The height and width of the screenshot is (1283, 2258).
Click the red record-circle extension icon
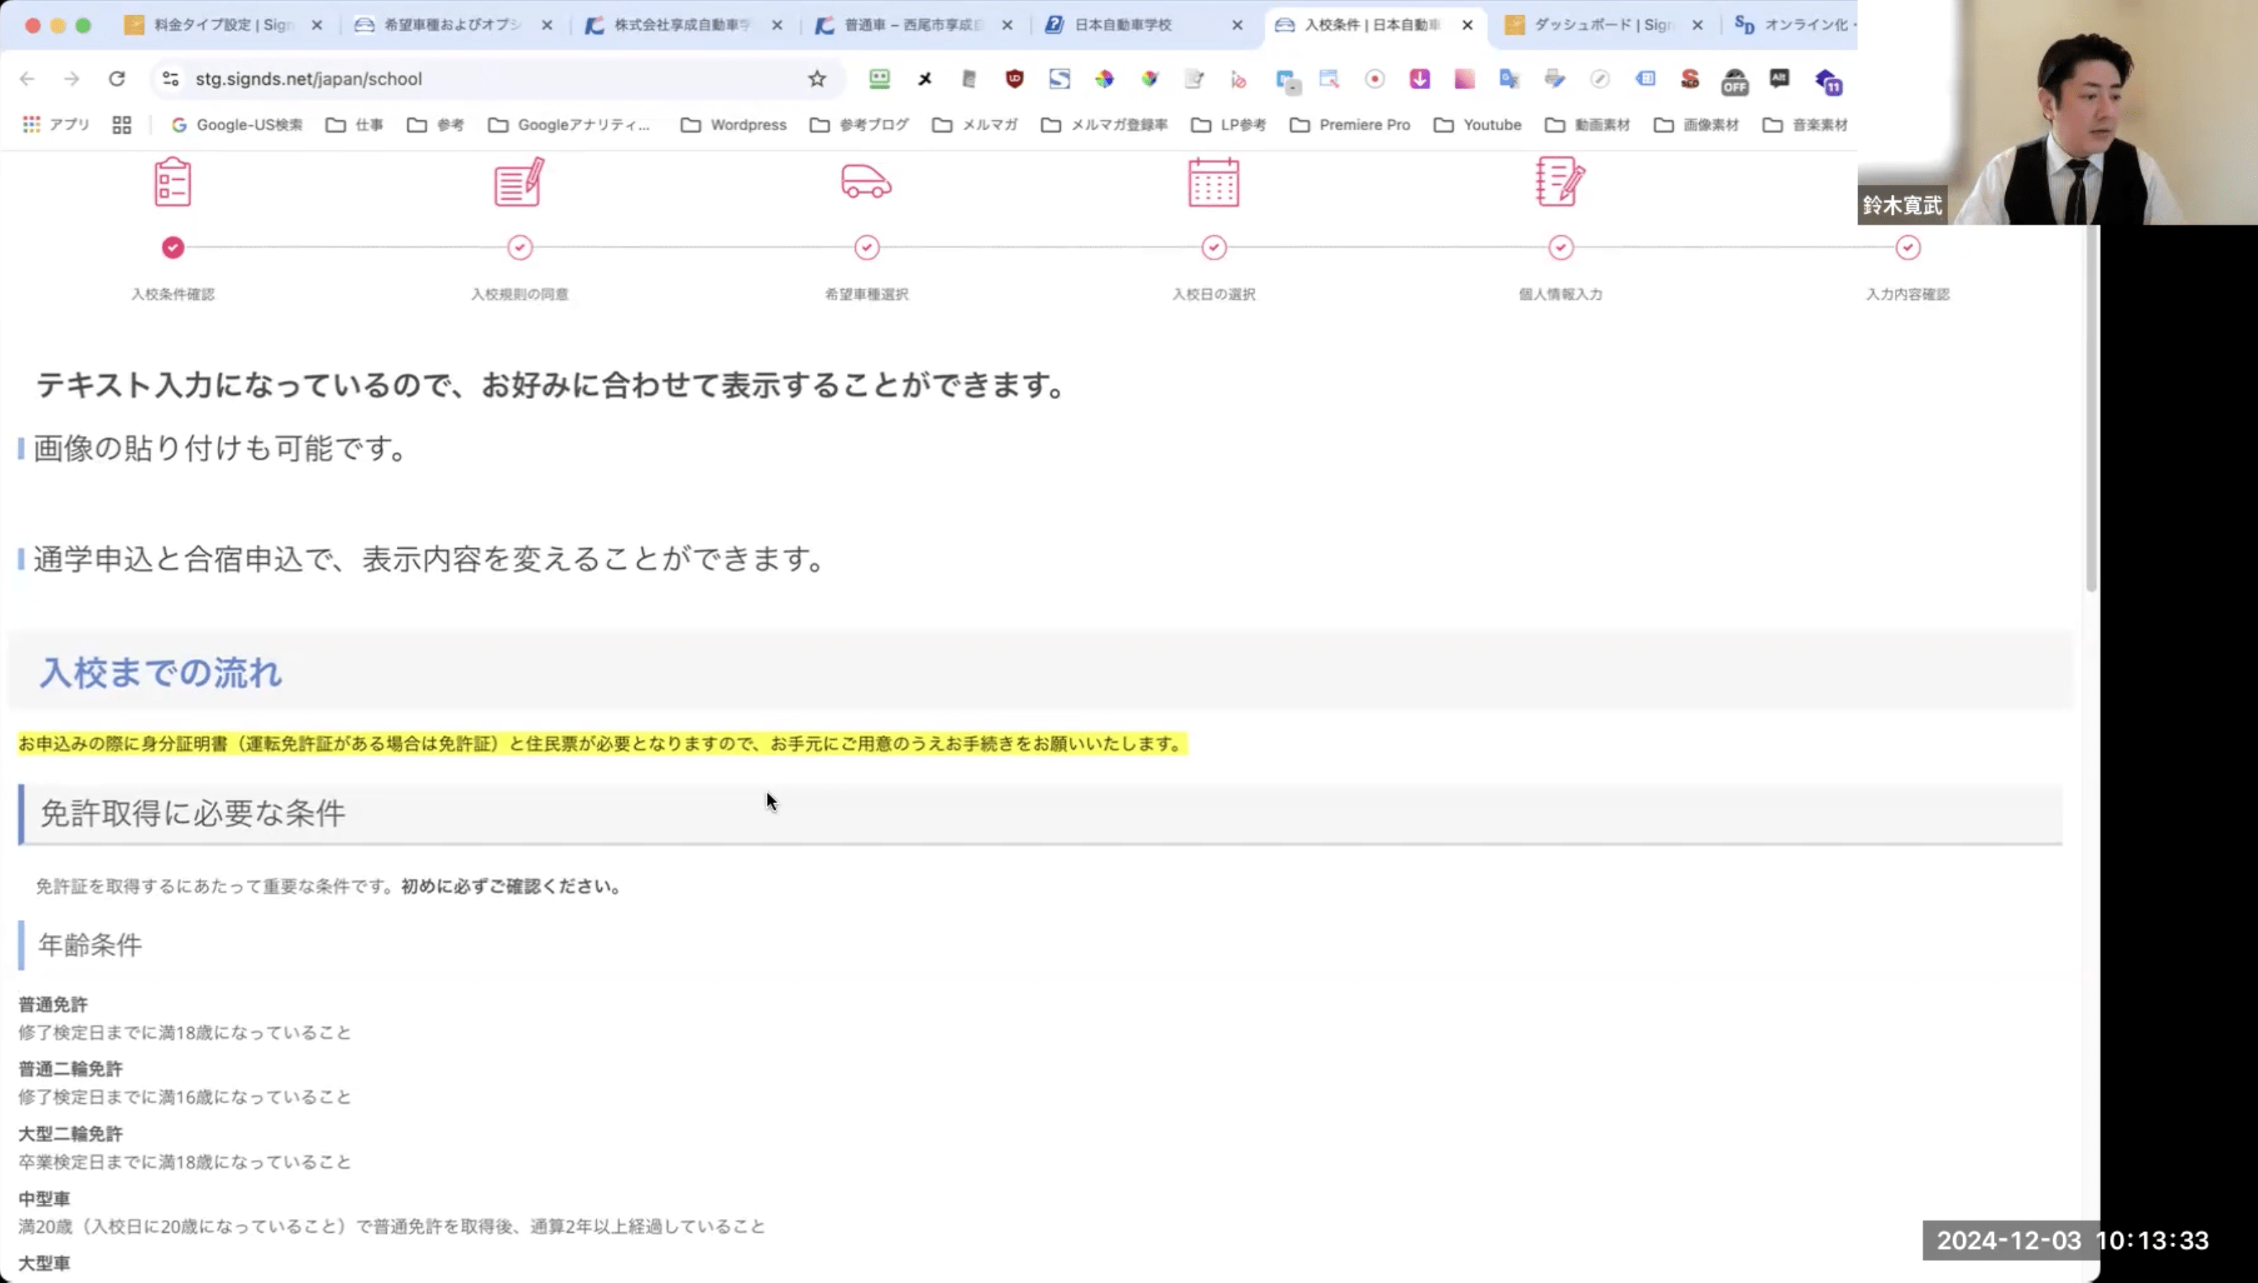[1374, 79]
